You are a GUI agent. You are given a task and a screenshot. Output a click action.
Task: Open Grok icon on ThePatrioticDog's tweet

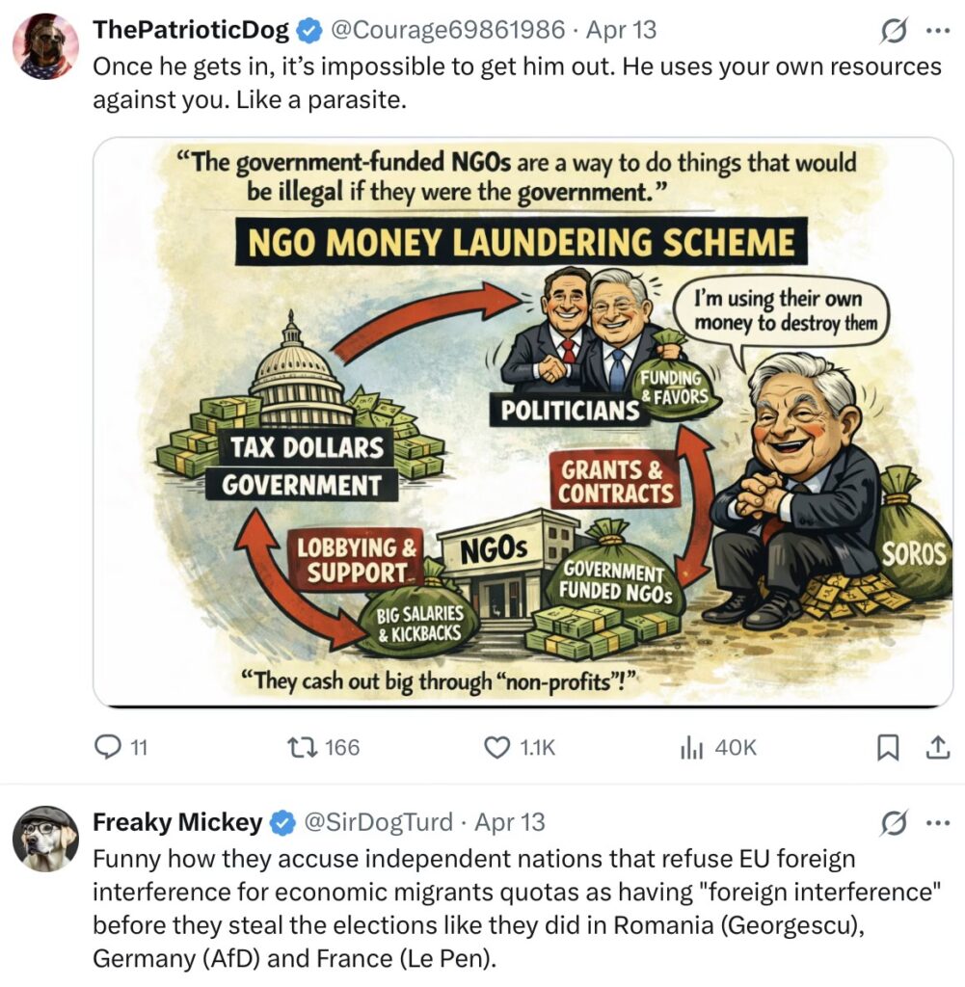pyautogui.click(x=894, y=30)
